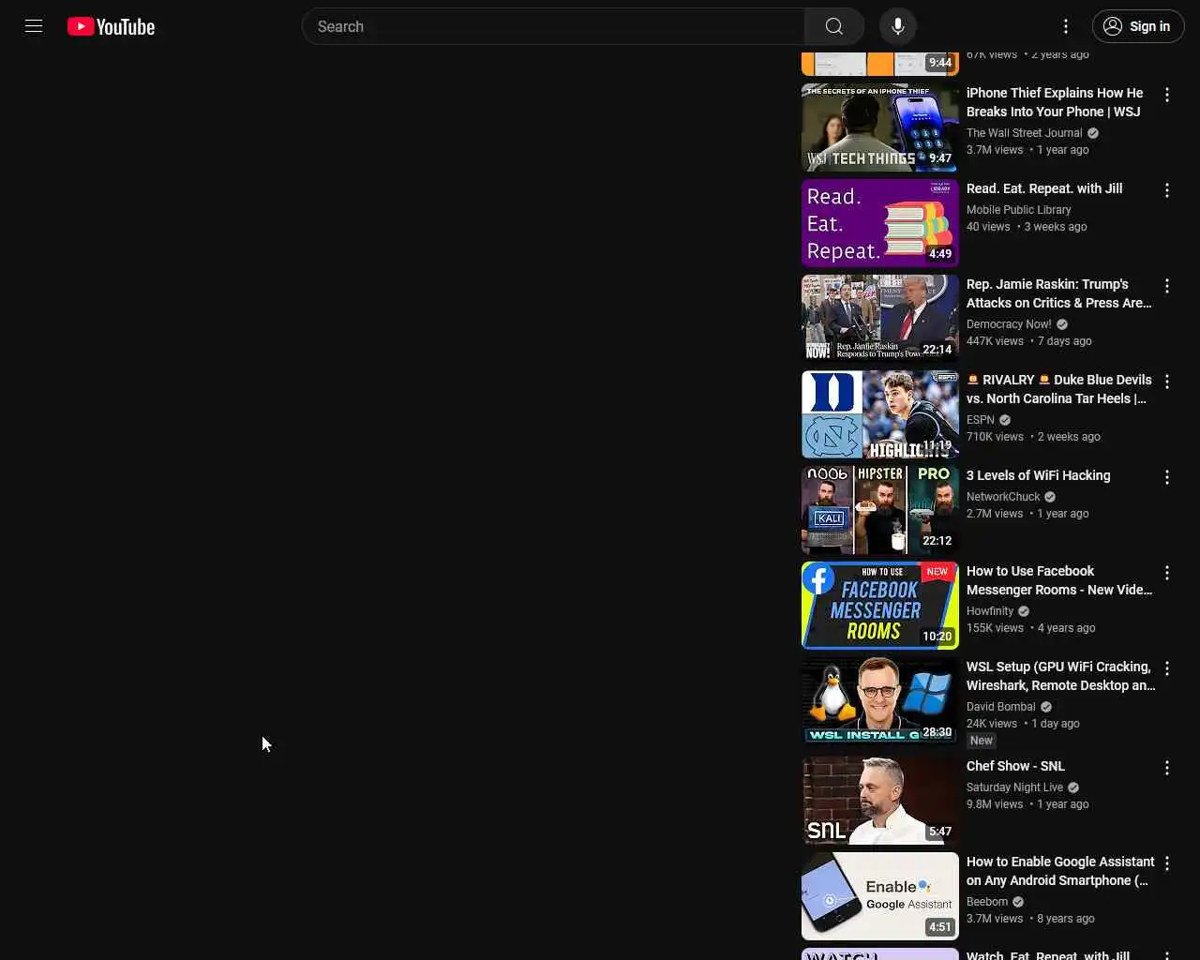
Task: Open options menu for iPhone Thief video
Action: (1167, 95)
